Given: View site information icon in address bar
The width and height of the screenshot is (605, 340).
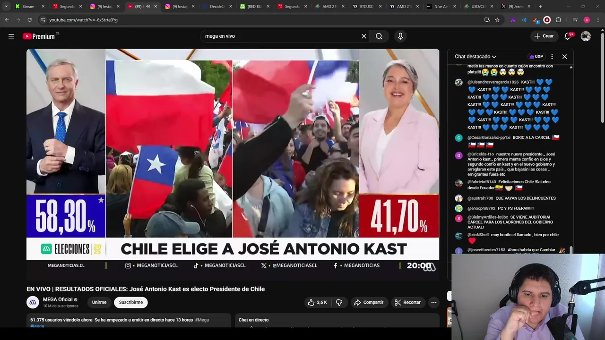Looking at the screenshot, I should (43, 20).
